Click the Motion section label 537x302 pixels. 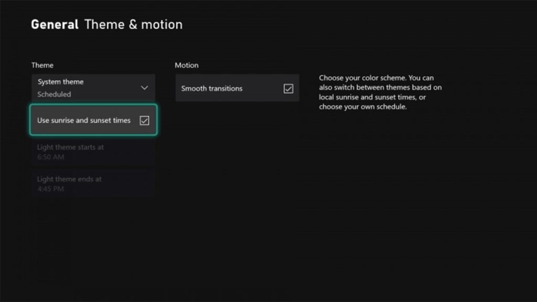187,65
